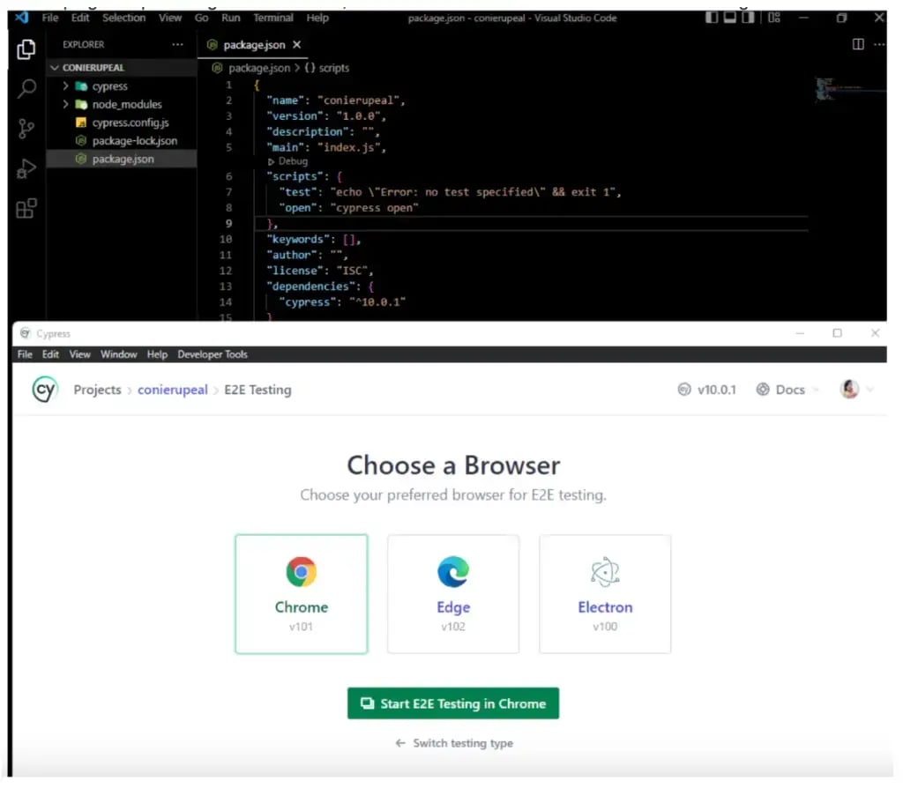Open the Search icon in activity bar
This screenshot has width=903, height=788.
click(26, 89)
